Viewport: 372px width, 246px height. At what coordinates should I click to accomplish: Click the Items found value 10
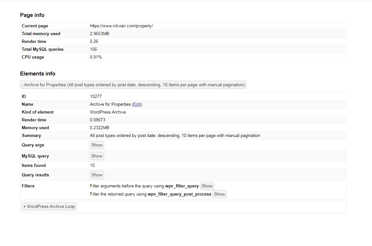point(92,166)
